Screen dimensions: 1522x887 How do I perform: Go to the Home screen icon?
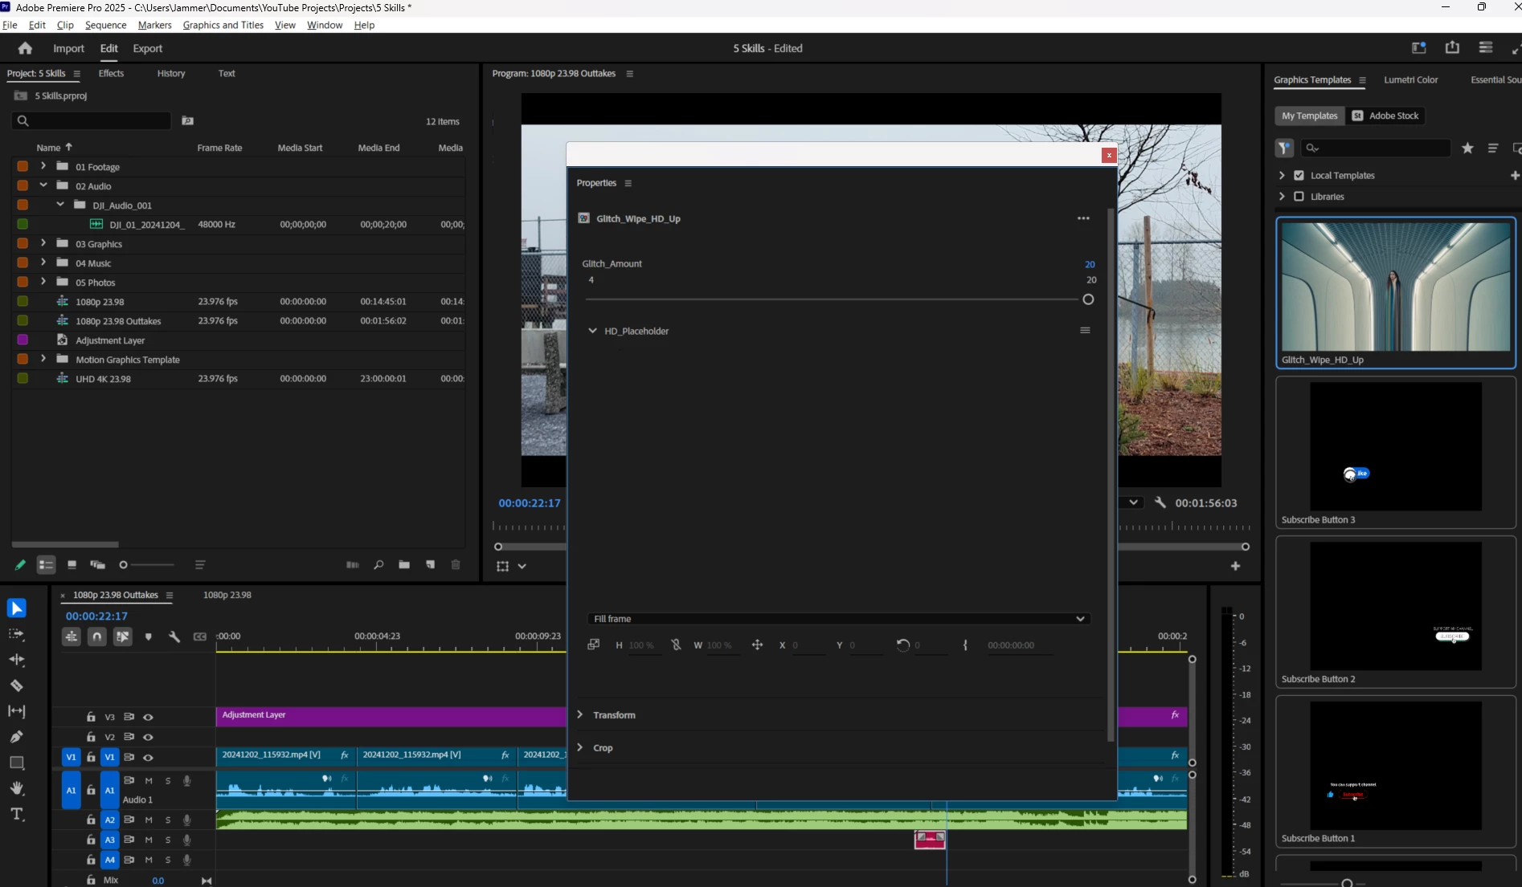tap(25, 48)
